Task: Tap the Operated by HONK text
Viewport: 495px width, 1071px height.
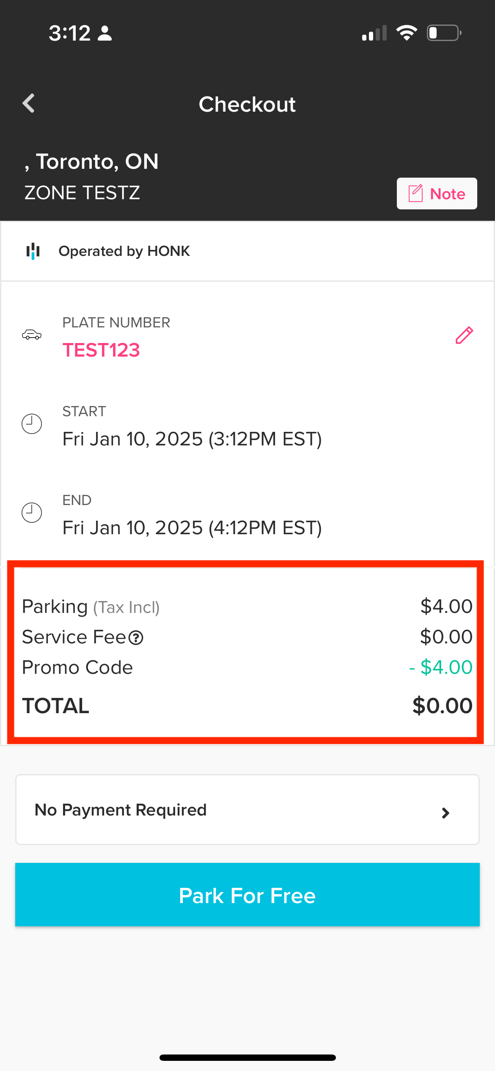Action: (124, 251)
